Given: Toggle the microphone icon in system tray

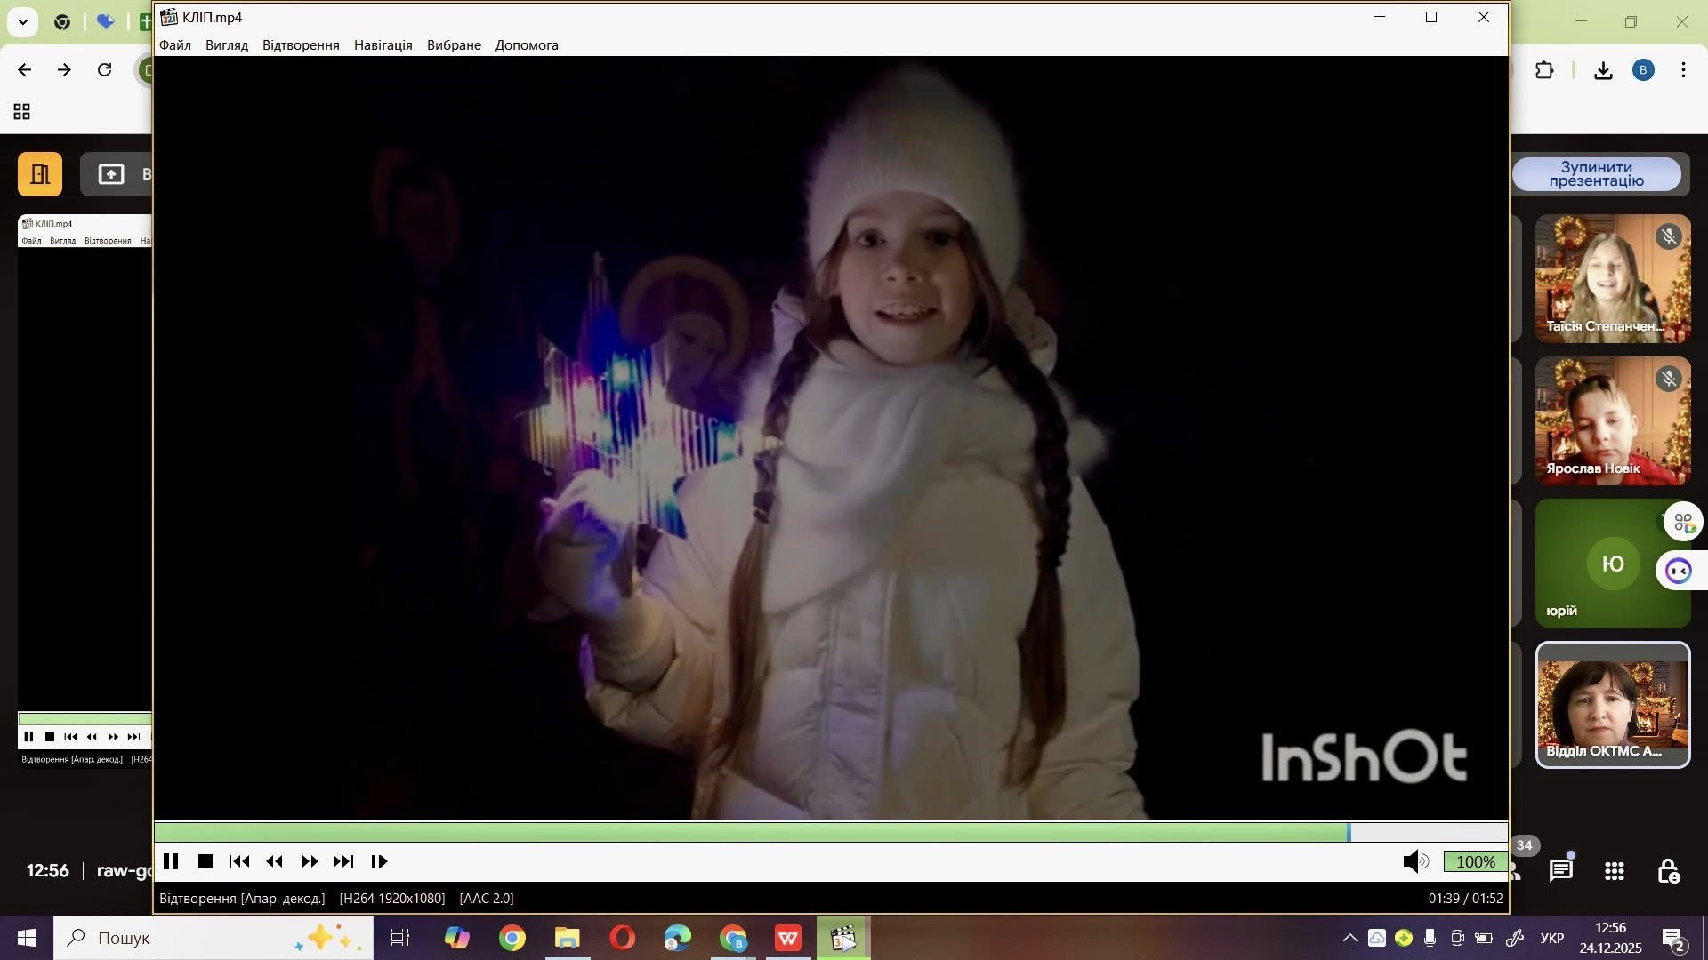Looking at the screenshot, I should (x=1430, y=938).
